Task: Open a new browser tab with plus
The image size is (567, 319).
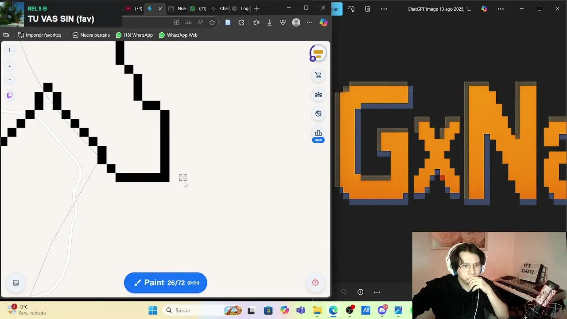Action: tap(257, 8)
